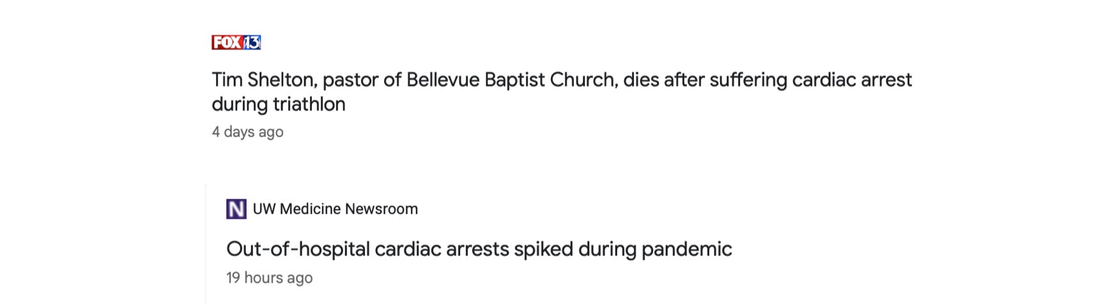Click the FOX 13 station logo

pos(236,42)
